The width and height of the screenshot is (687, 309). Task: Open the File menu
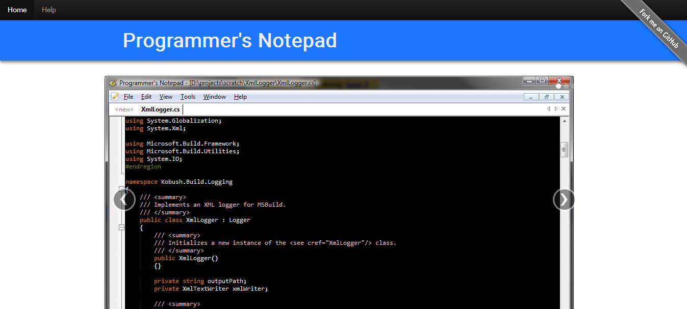(x=129, y=97)
